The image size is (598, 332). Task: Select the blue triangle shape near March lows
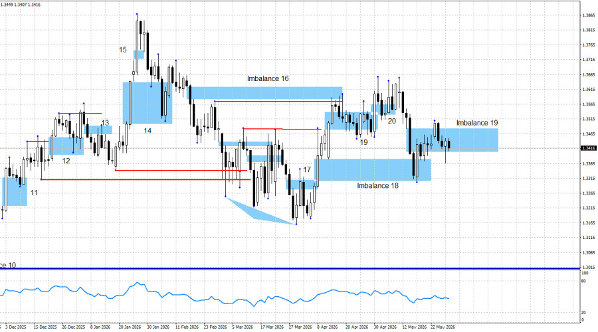click(x=258, y=212)
